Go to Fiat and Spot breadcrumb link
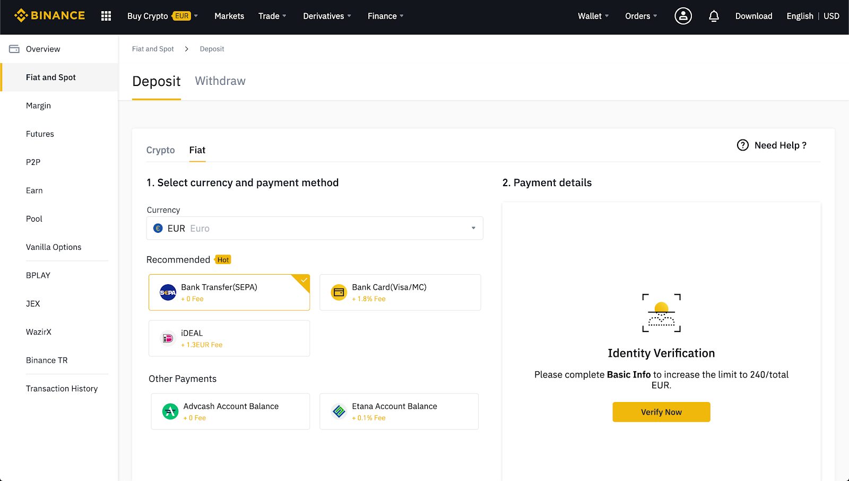849x481 pixels. click(x=153, y=49)
